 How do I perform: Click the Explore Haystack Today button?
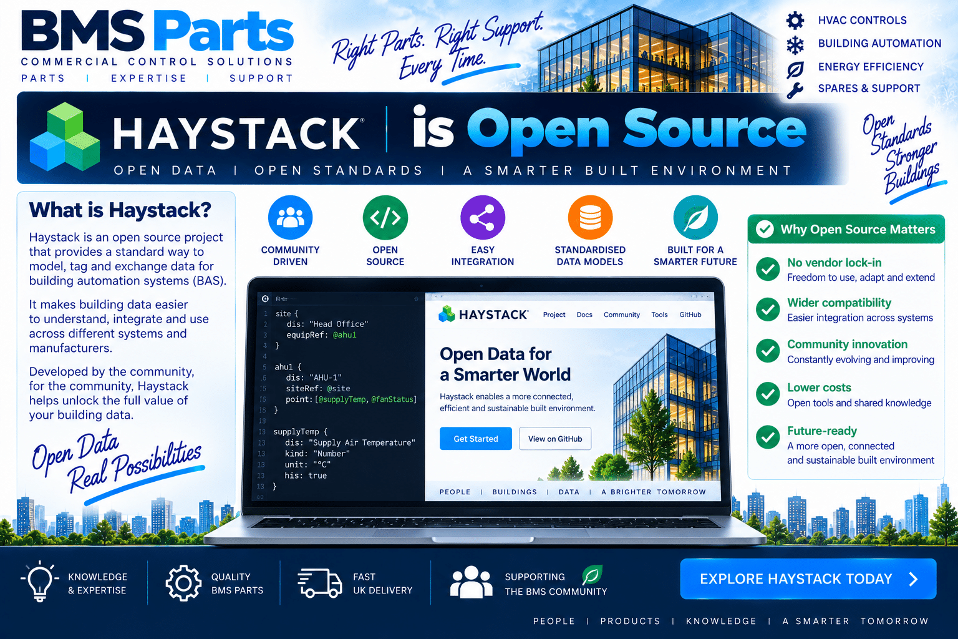coord(808,579)
